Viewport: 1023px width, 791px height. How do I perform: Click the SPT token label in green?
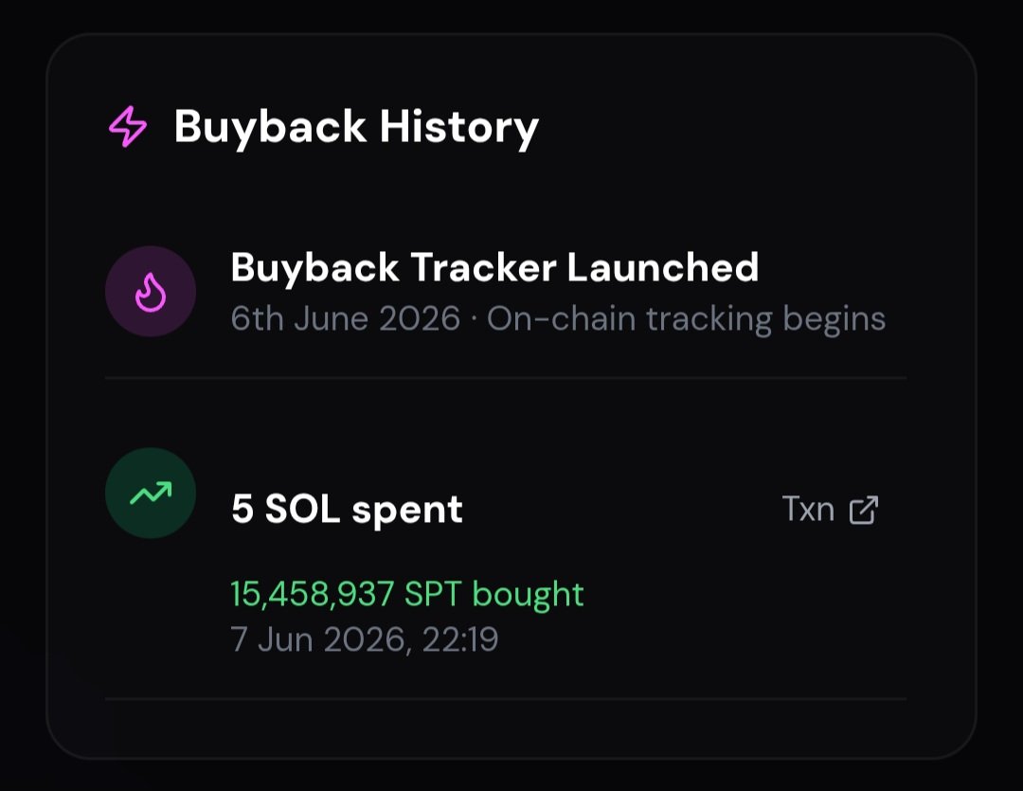pyautogui.click(x=433, y=595)
